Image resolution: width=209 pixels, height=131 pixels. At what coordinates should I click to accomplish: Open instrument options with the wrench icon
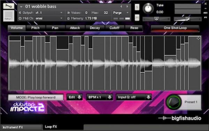point(8,6)
